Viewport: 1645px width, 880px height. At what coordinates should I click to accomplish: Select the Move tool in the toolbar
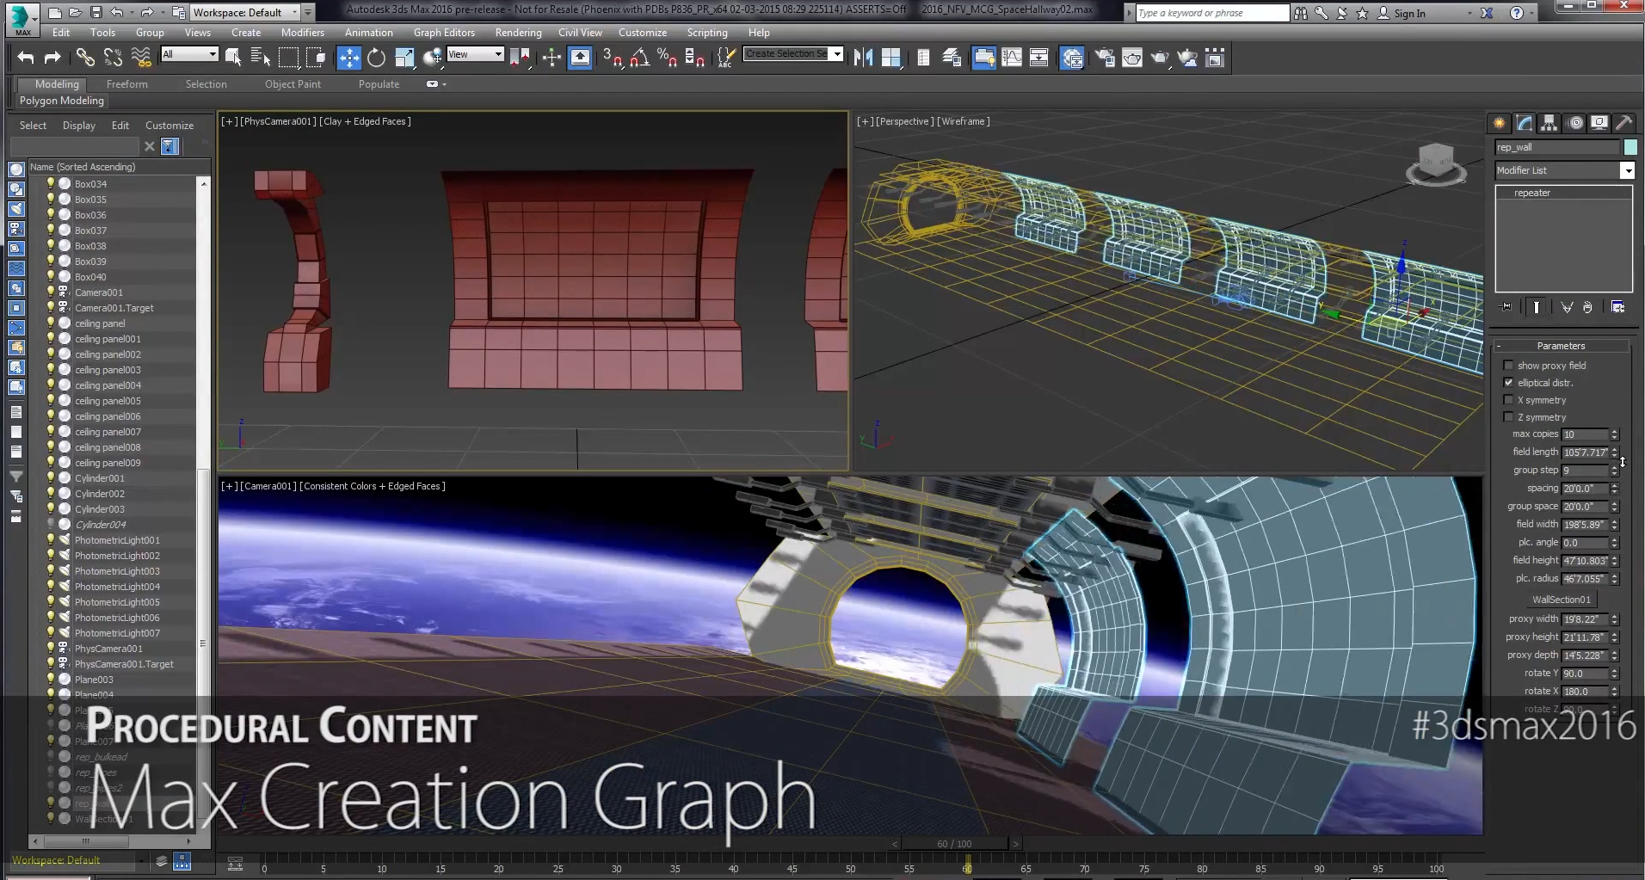(x=350, y=58)
